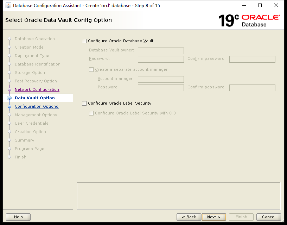
Task: Click the Account manager field
Action: pyautogui.click(x=161, y=79)
